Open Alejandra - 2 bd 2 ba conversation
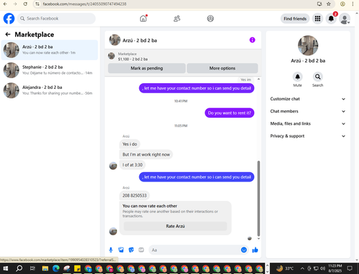The height and width of the screenshot is (274, 359). 50,90
